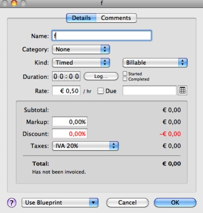This screenshot has width=203, height=213.
Task: Click the Use Blueprint dropdown arrow
Action: coord(93,202)
